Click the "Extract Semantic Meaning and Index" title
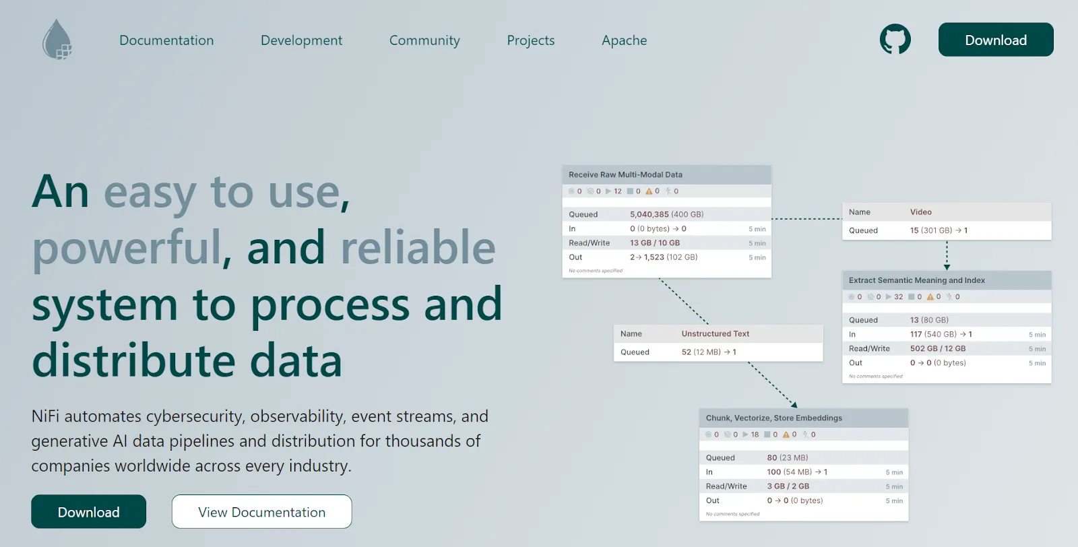The width and height of the screenshot is (1078, 547). pos(916,280)
